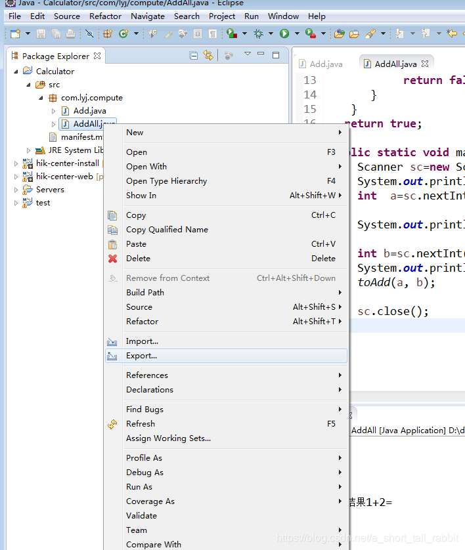Image resolution: width=465 pixels, height=550 pixels.
Task: Click Collapse All in Package Explorer
Action: pos(193,55)
